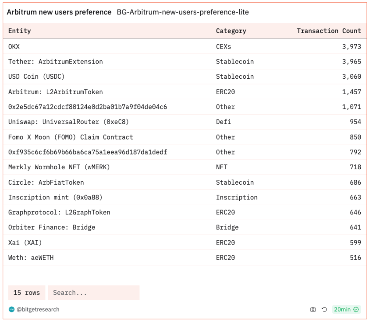The height and width of the screenshot is (322, 369).
Task: Select the OKX entity cell
Action: (14, 46)
